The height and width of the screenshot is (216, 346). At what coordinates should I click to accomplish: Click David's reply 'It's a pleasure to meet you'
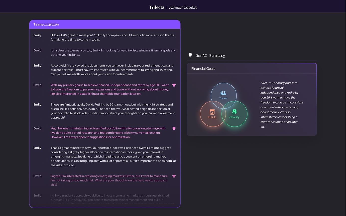coord(113,52)
